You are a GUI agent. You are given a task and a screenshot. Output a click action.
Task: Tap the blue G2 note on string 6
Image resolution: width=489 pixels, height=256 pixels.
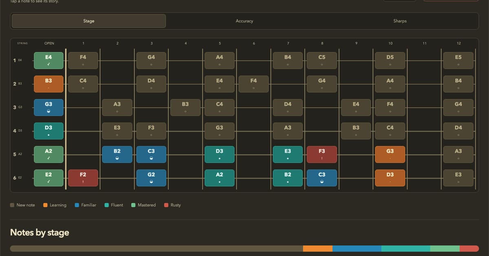(151, 178)
